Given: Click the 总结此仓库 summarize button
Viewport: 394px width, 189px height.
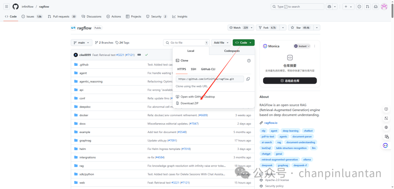Looking at the screenshot, I should click(x=290, y=80).
